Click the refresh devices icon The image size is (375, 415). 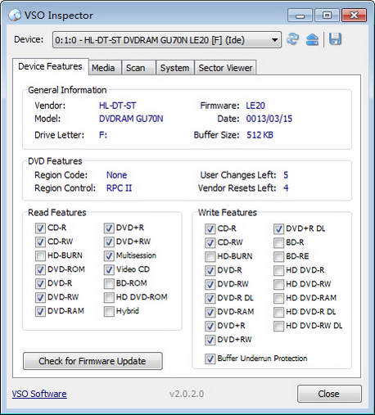292,39
